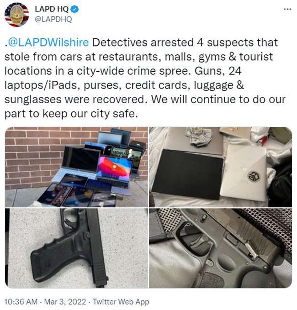Click the Mar 3, 2022 date
Image resolution: width=297 pixels, height=310 pixels.
pos(65,302)
